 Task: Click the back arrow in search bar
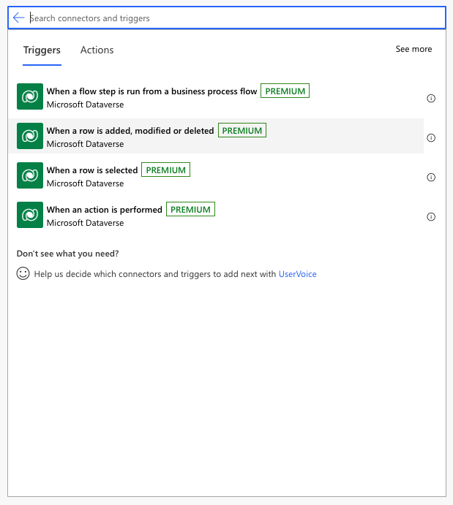click(x=18, y=18)
